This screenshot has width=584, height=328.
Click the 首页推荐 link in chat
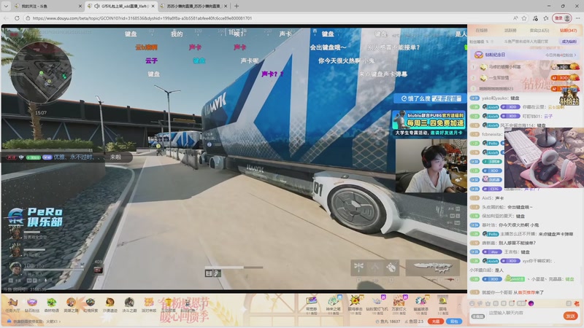[526, 293]
